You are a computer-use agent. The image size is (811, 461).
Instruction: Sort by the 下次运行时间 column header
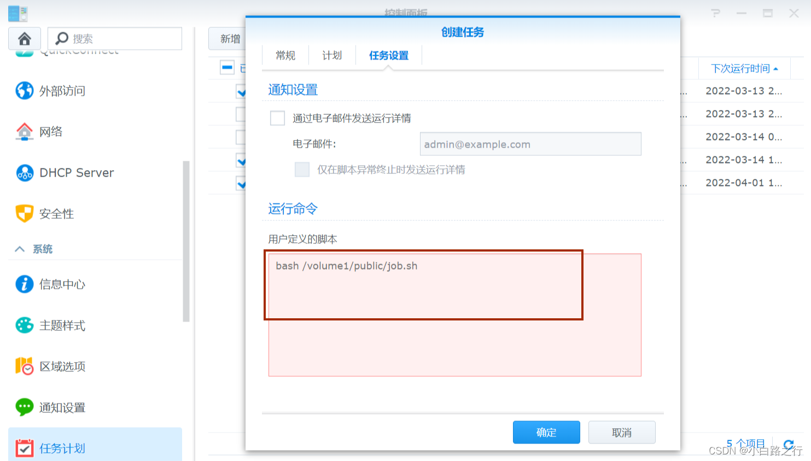coord(744,68)
